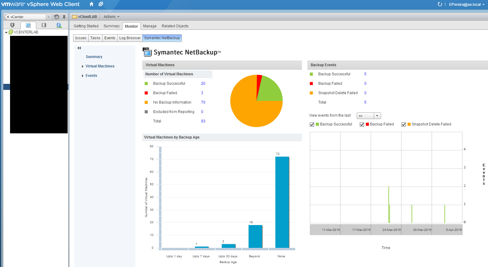Uncheck the Backup Successful checkbox

[312, 125]
